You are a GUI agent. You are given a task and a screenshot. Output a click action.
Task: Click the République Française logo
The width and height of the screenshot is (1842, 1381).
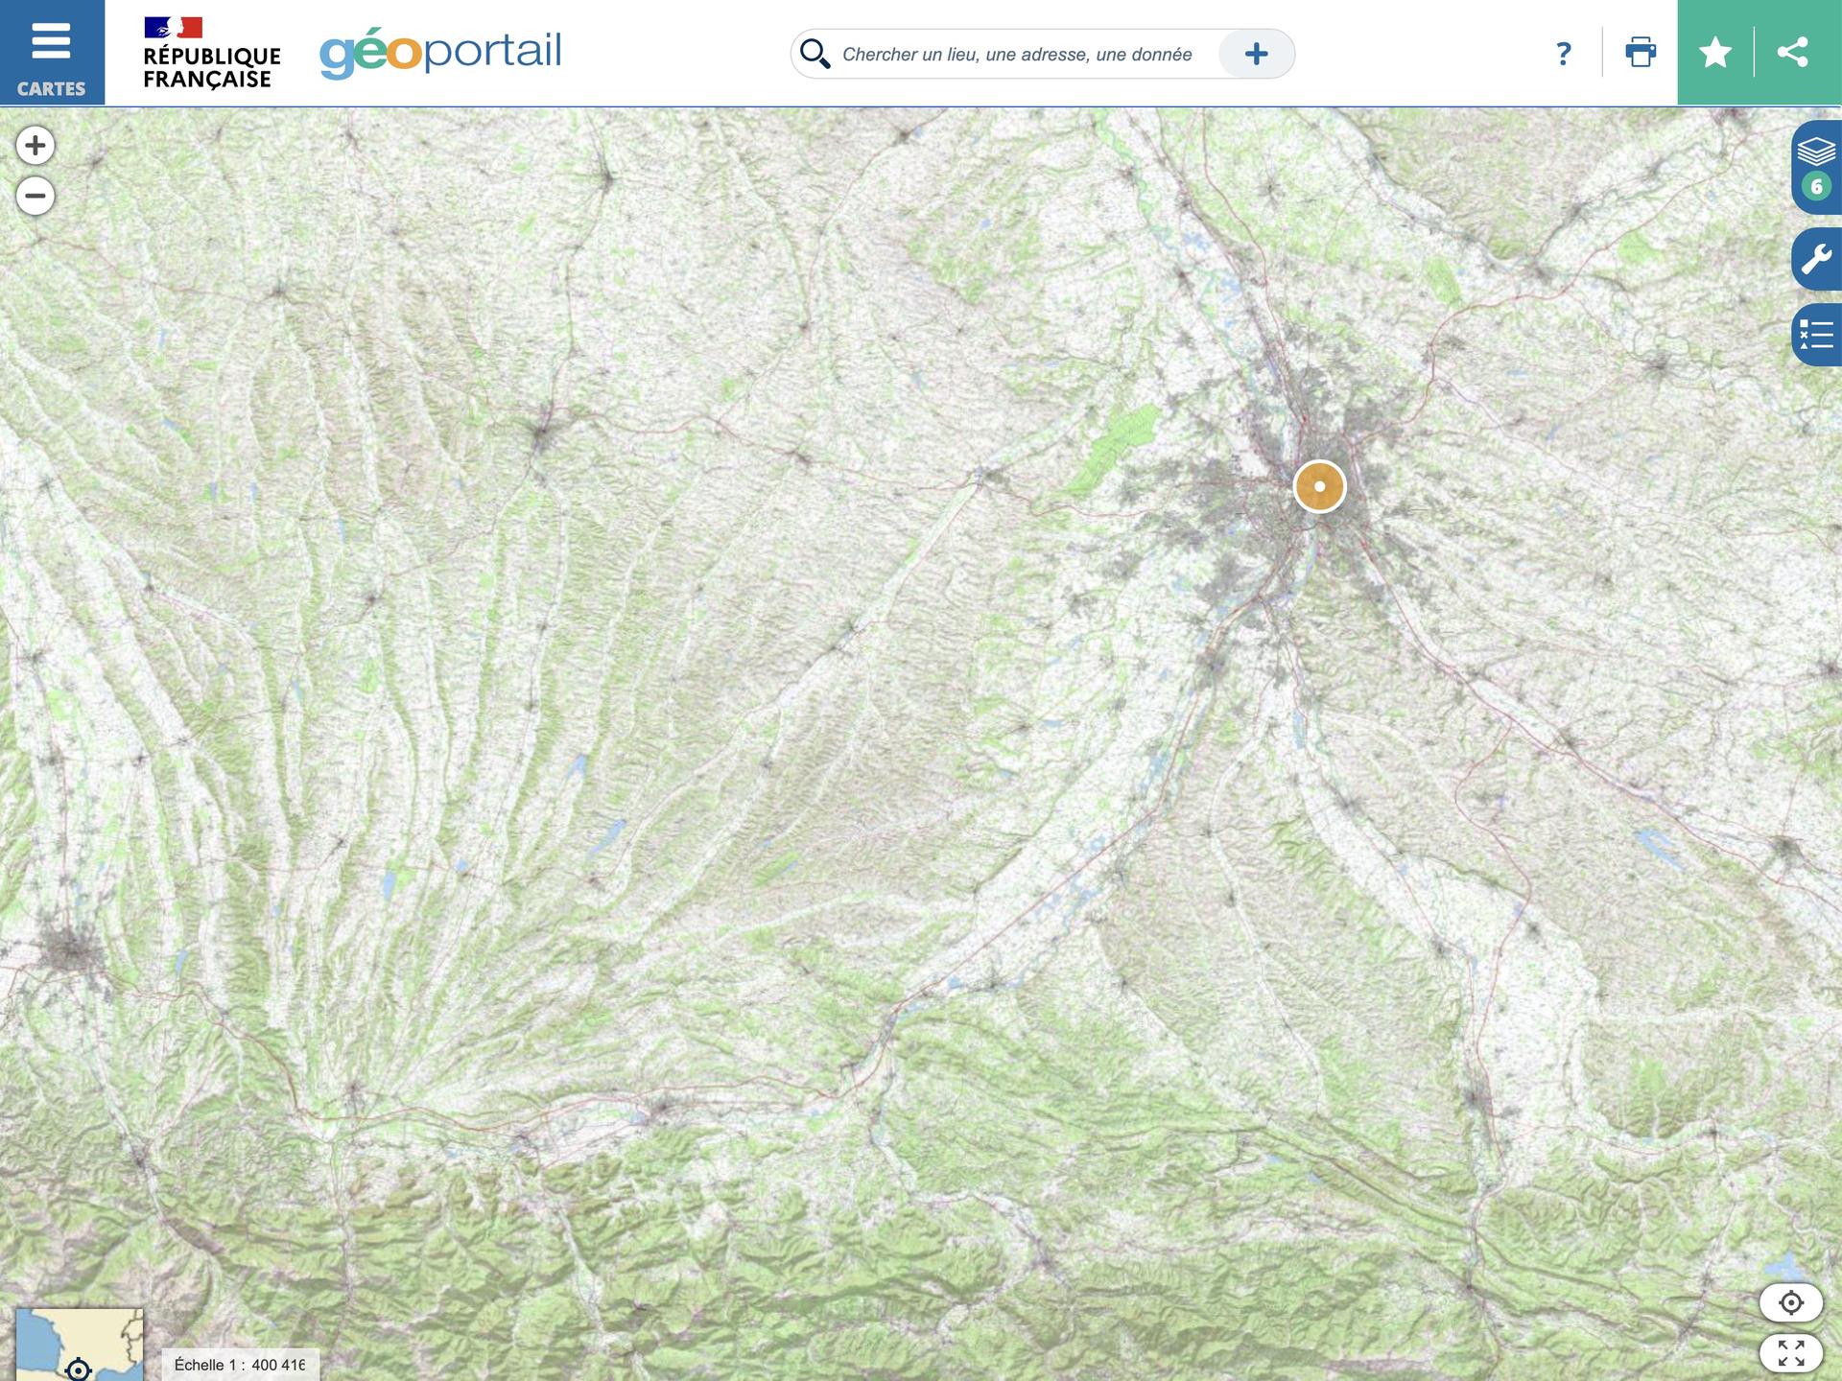pos(212,53)
